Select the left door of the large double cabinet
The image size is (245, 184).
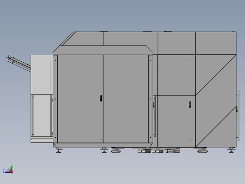pyautogui.click(x=80, y=99)
